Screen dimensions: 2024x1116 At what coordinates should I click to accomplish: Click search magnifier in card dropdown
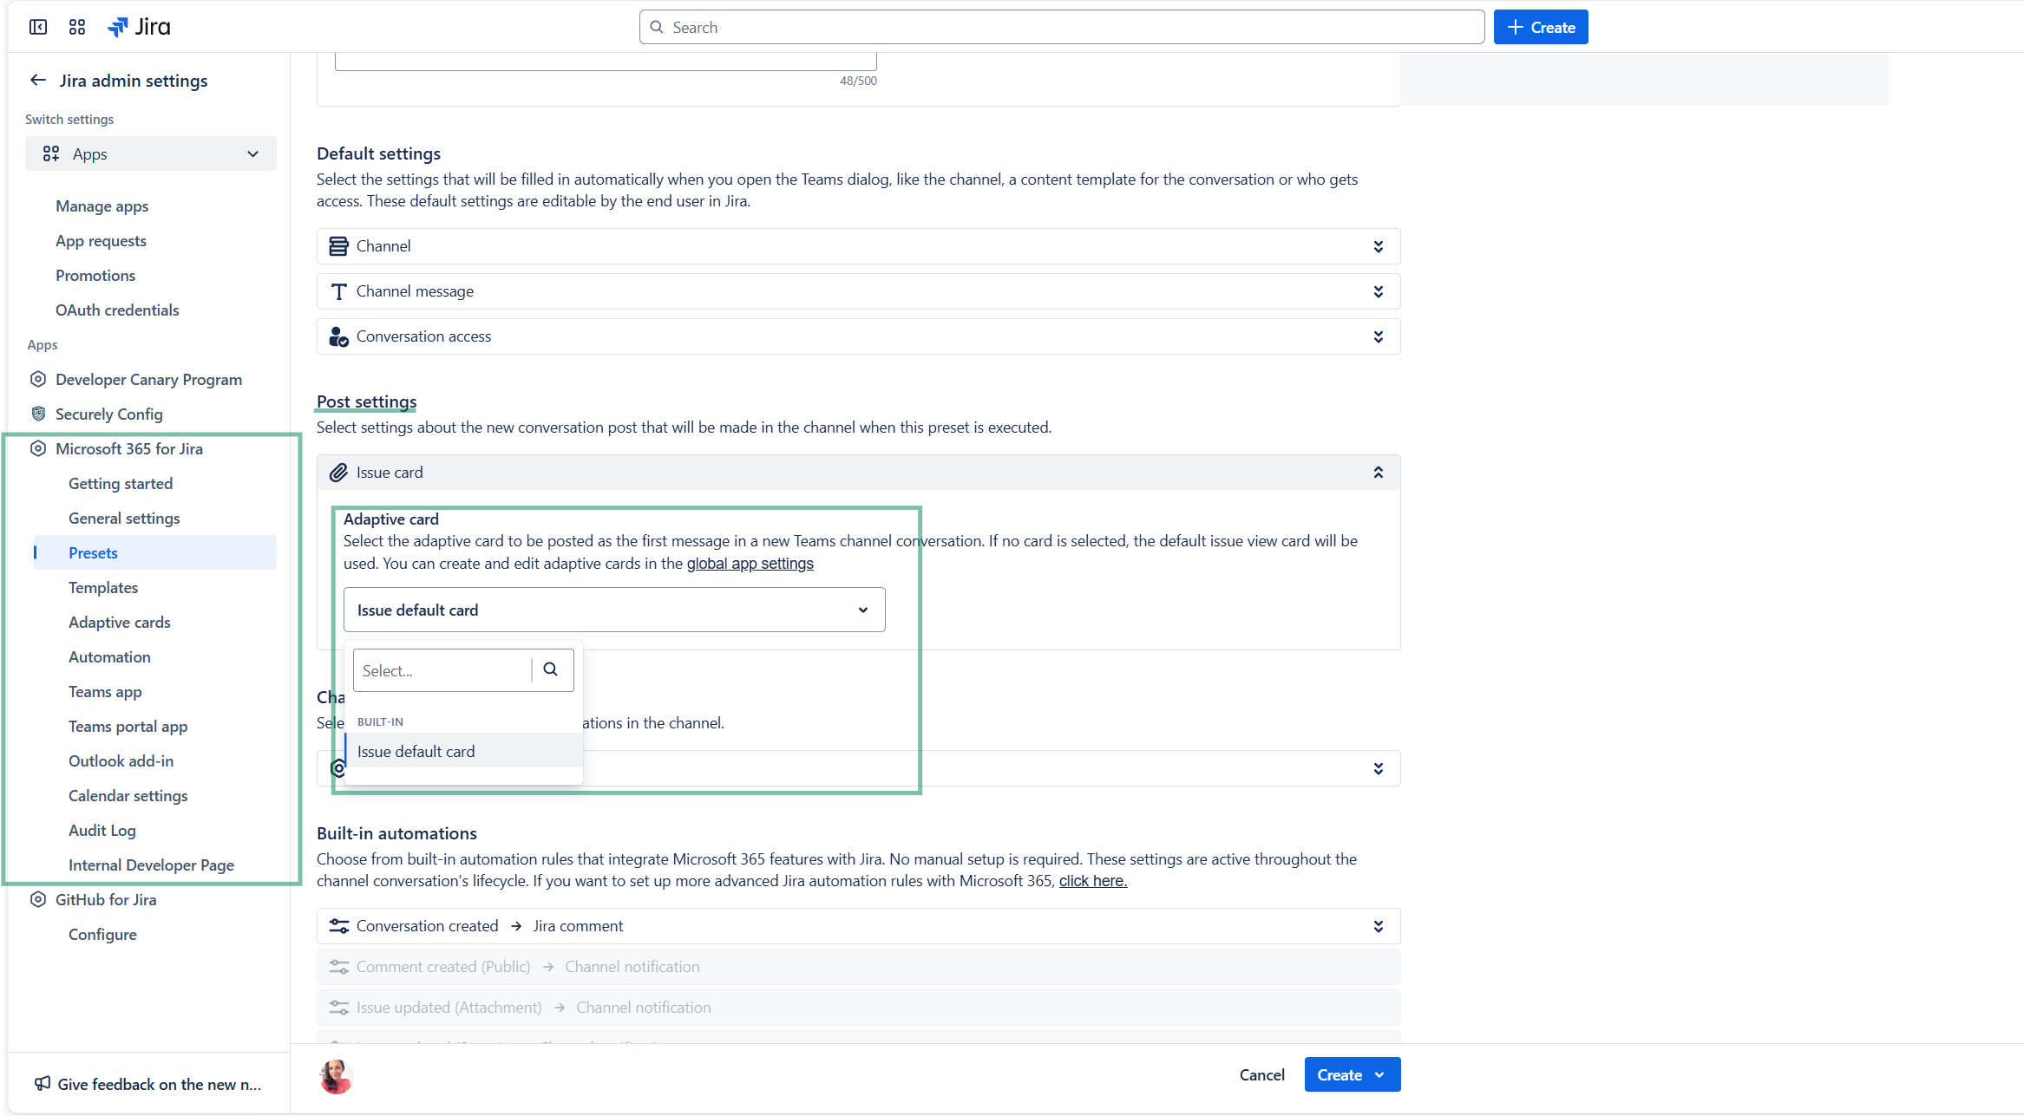pos(550,669)
